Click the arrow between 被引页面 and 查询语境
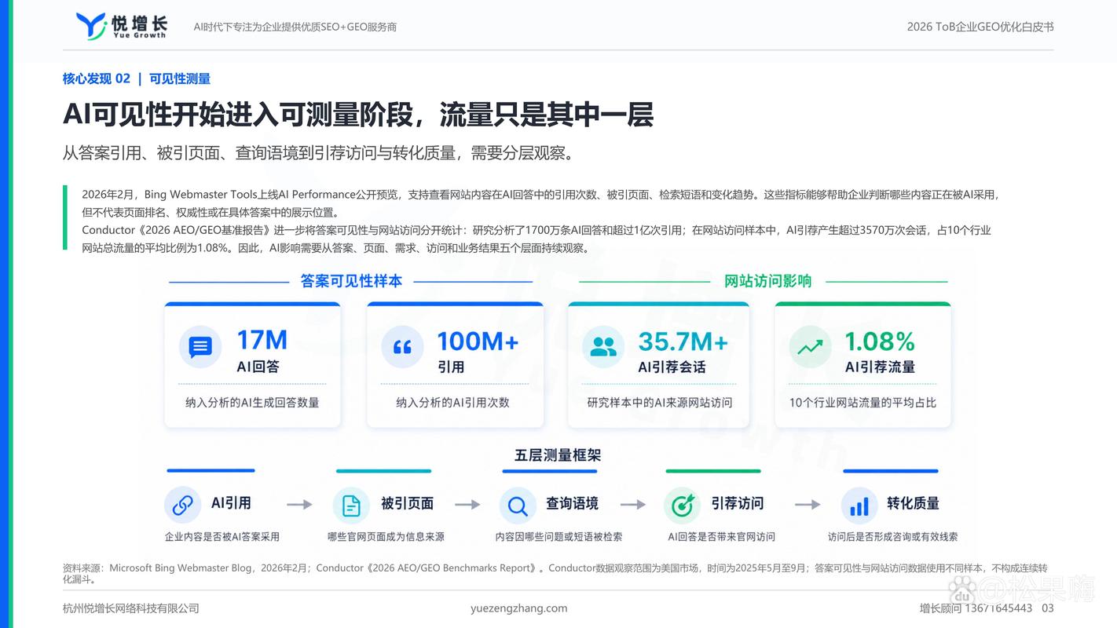1117x628 pixels. [x=467, y=505]
